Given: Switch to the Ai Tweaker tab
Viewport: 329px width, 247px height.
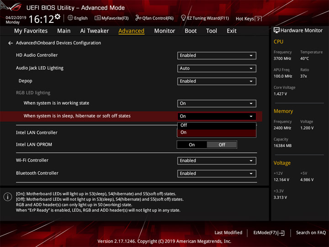Looking at the screenshot, I should point(95,31).
